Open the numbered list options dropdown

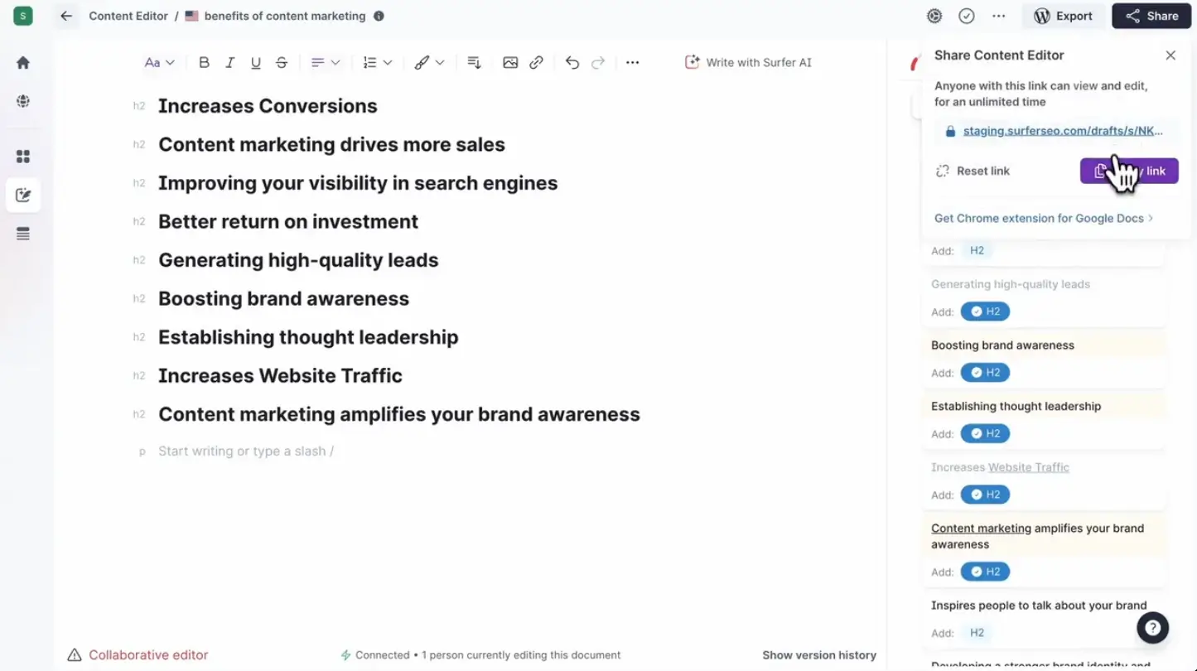point(377,63)
